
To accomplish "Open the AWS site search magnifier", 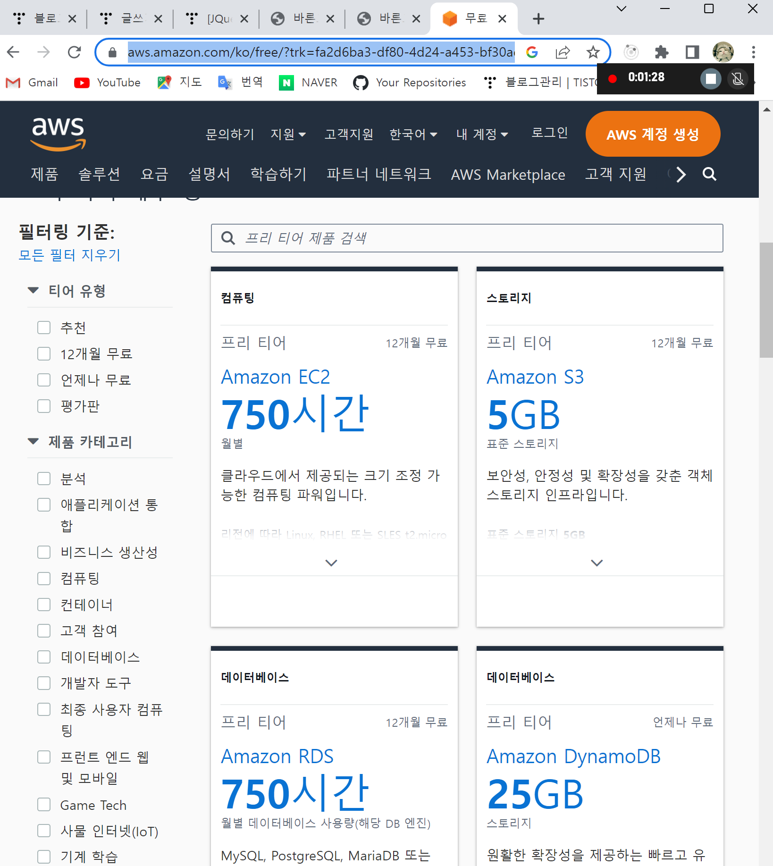I will coord(709,174).
